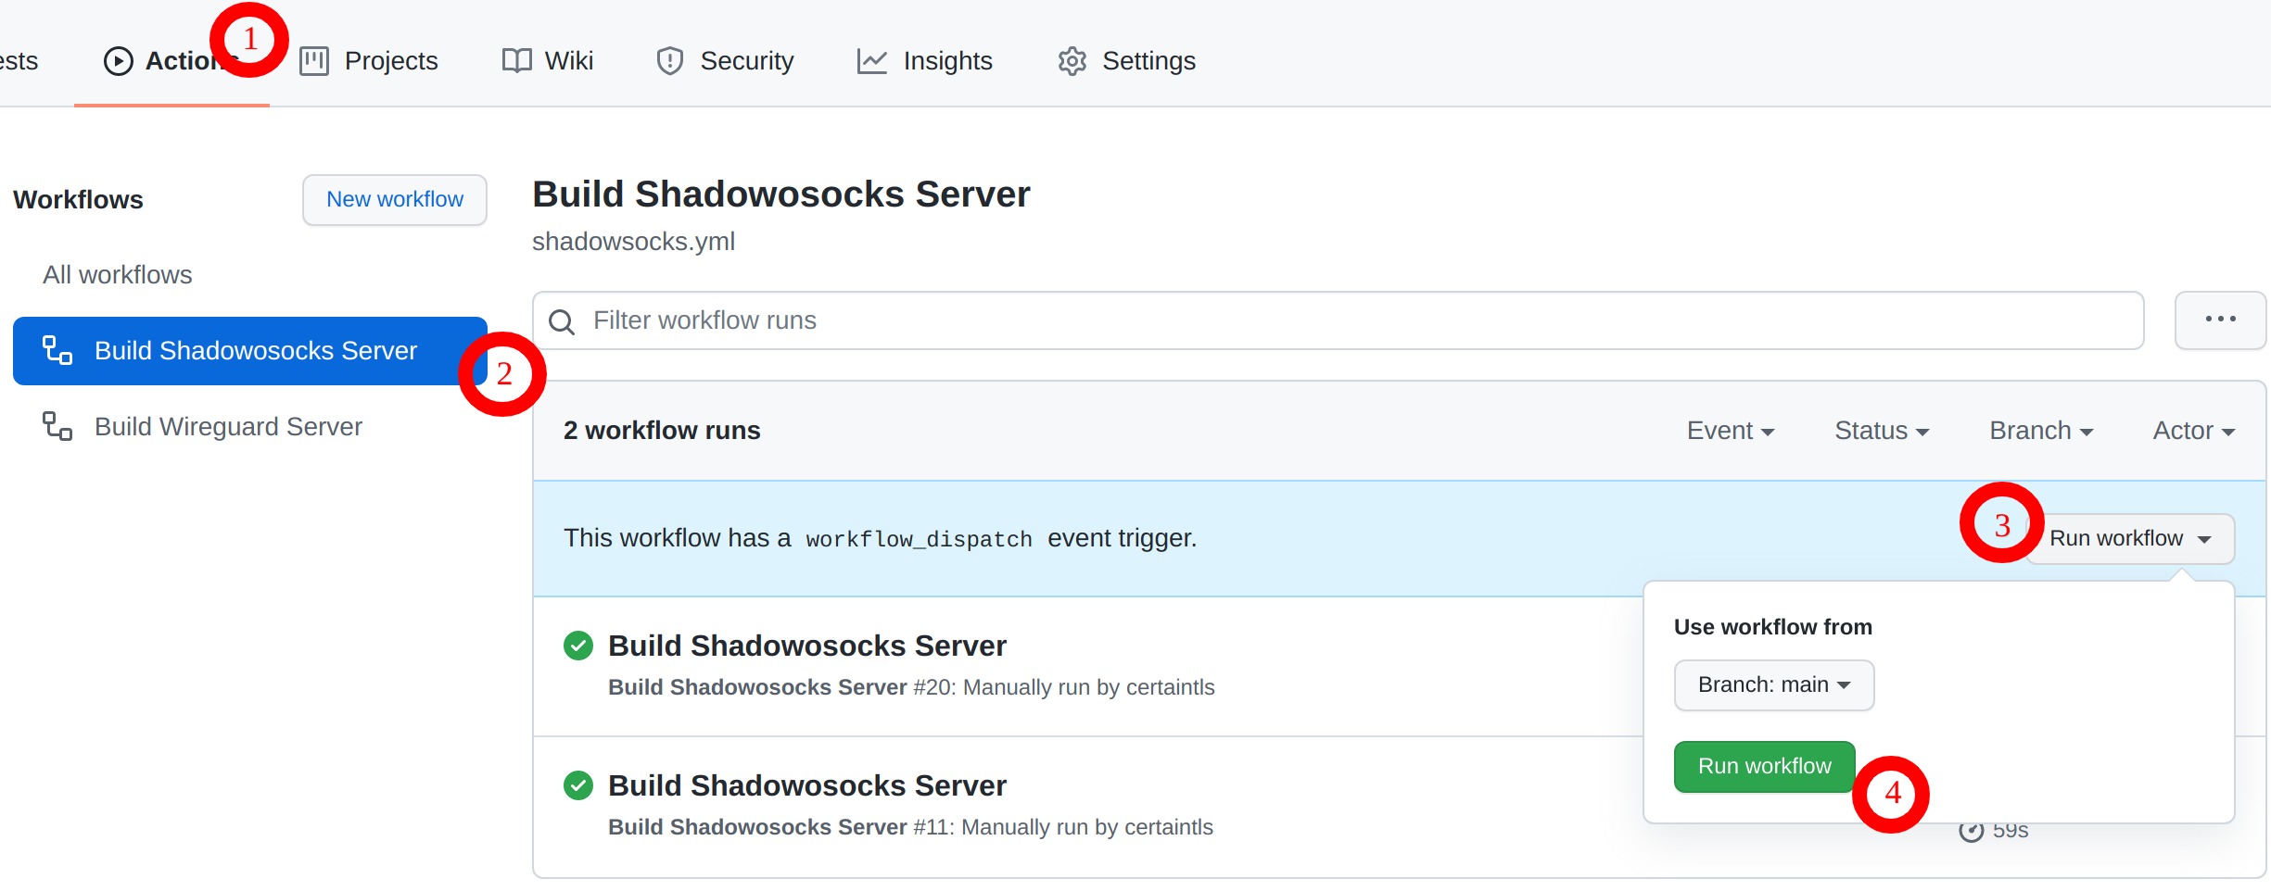
Task: Toggle the Run workflow dropdown button
Action: point(2130,538)
